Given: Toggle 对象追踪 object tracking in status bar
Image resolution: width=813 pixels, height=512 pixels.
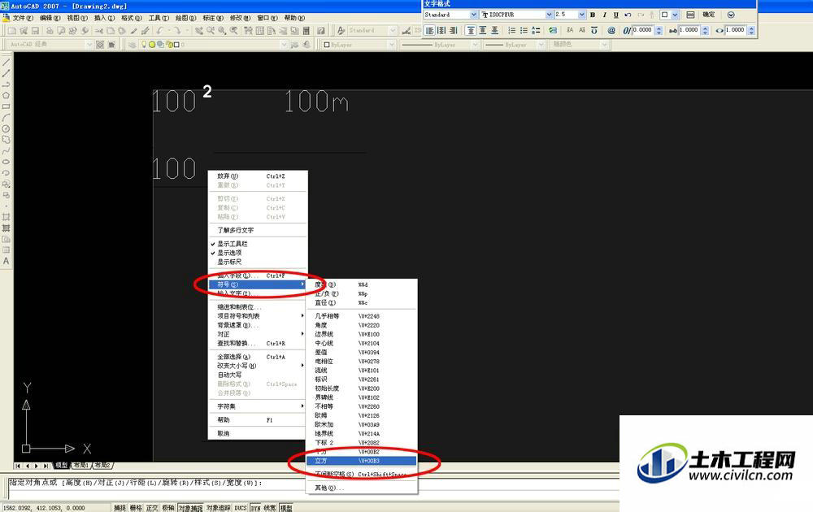Looking at the screenshot, I should click(x=218, y=508).
